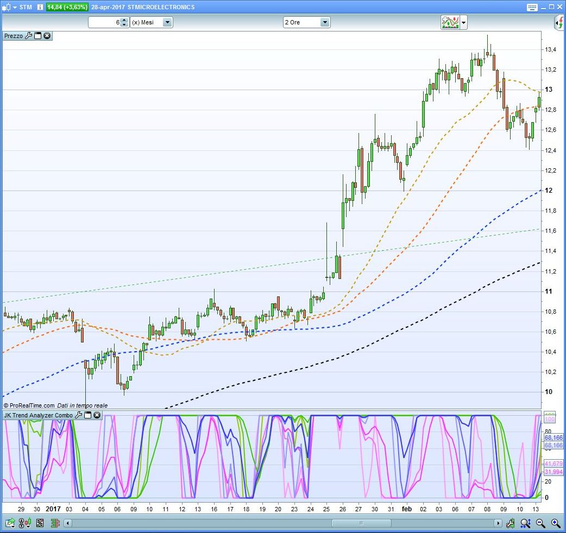Close the JK Trend Analyzer Combo panel
Image resolution: width=566 pixels, height=533 pixels.
click(97, 415)
